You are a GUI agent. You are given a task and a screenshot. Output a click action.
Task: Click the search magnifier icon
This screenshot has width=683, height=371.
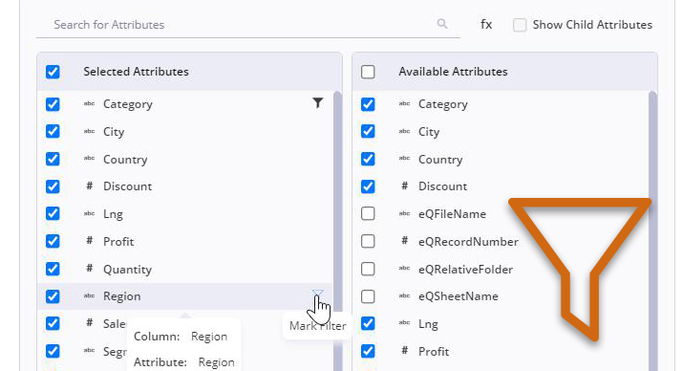[x=442, y=24]
